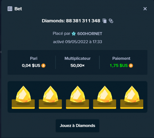Close the Bet dialog

click(145, 9)
